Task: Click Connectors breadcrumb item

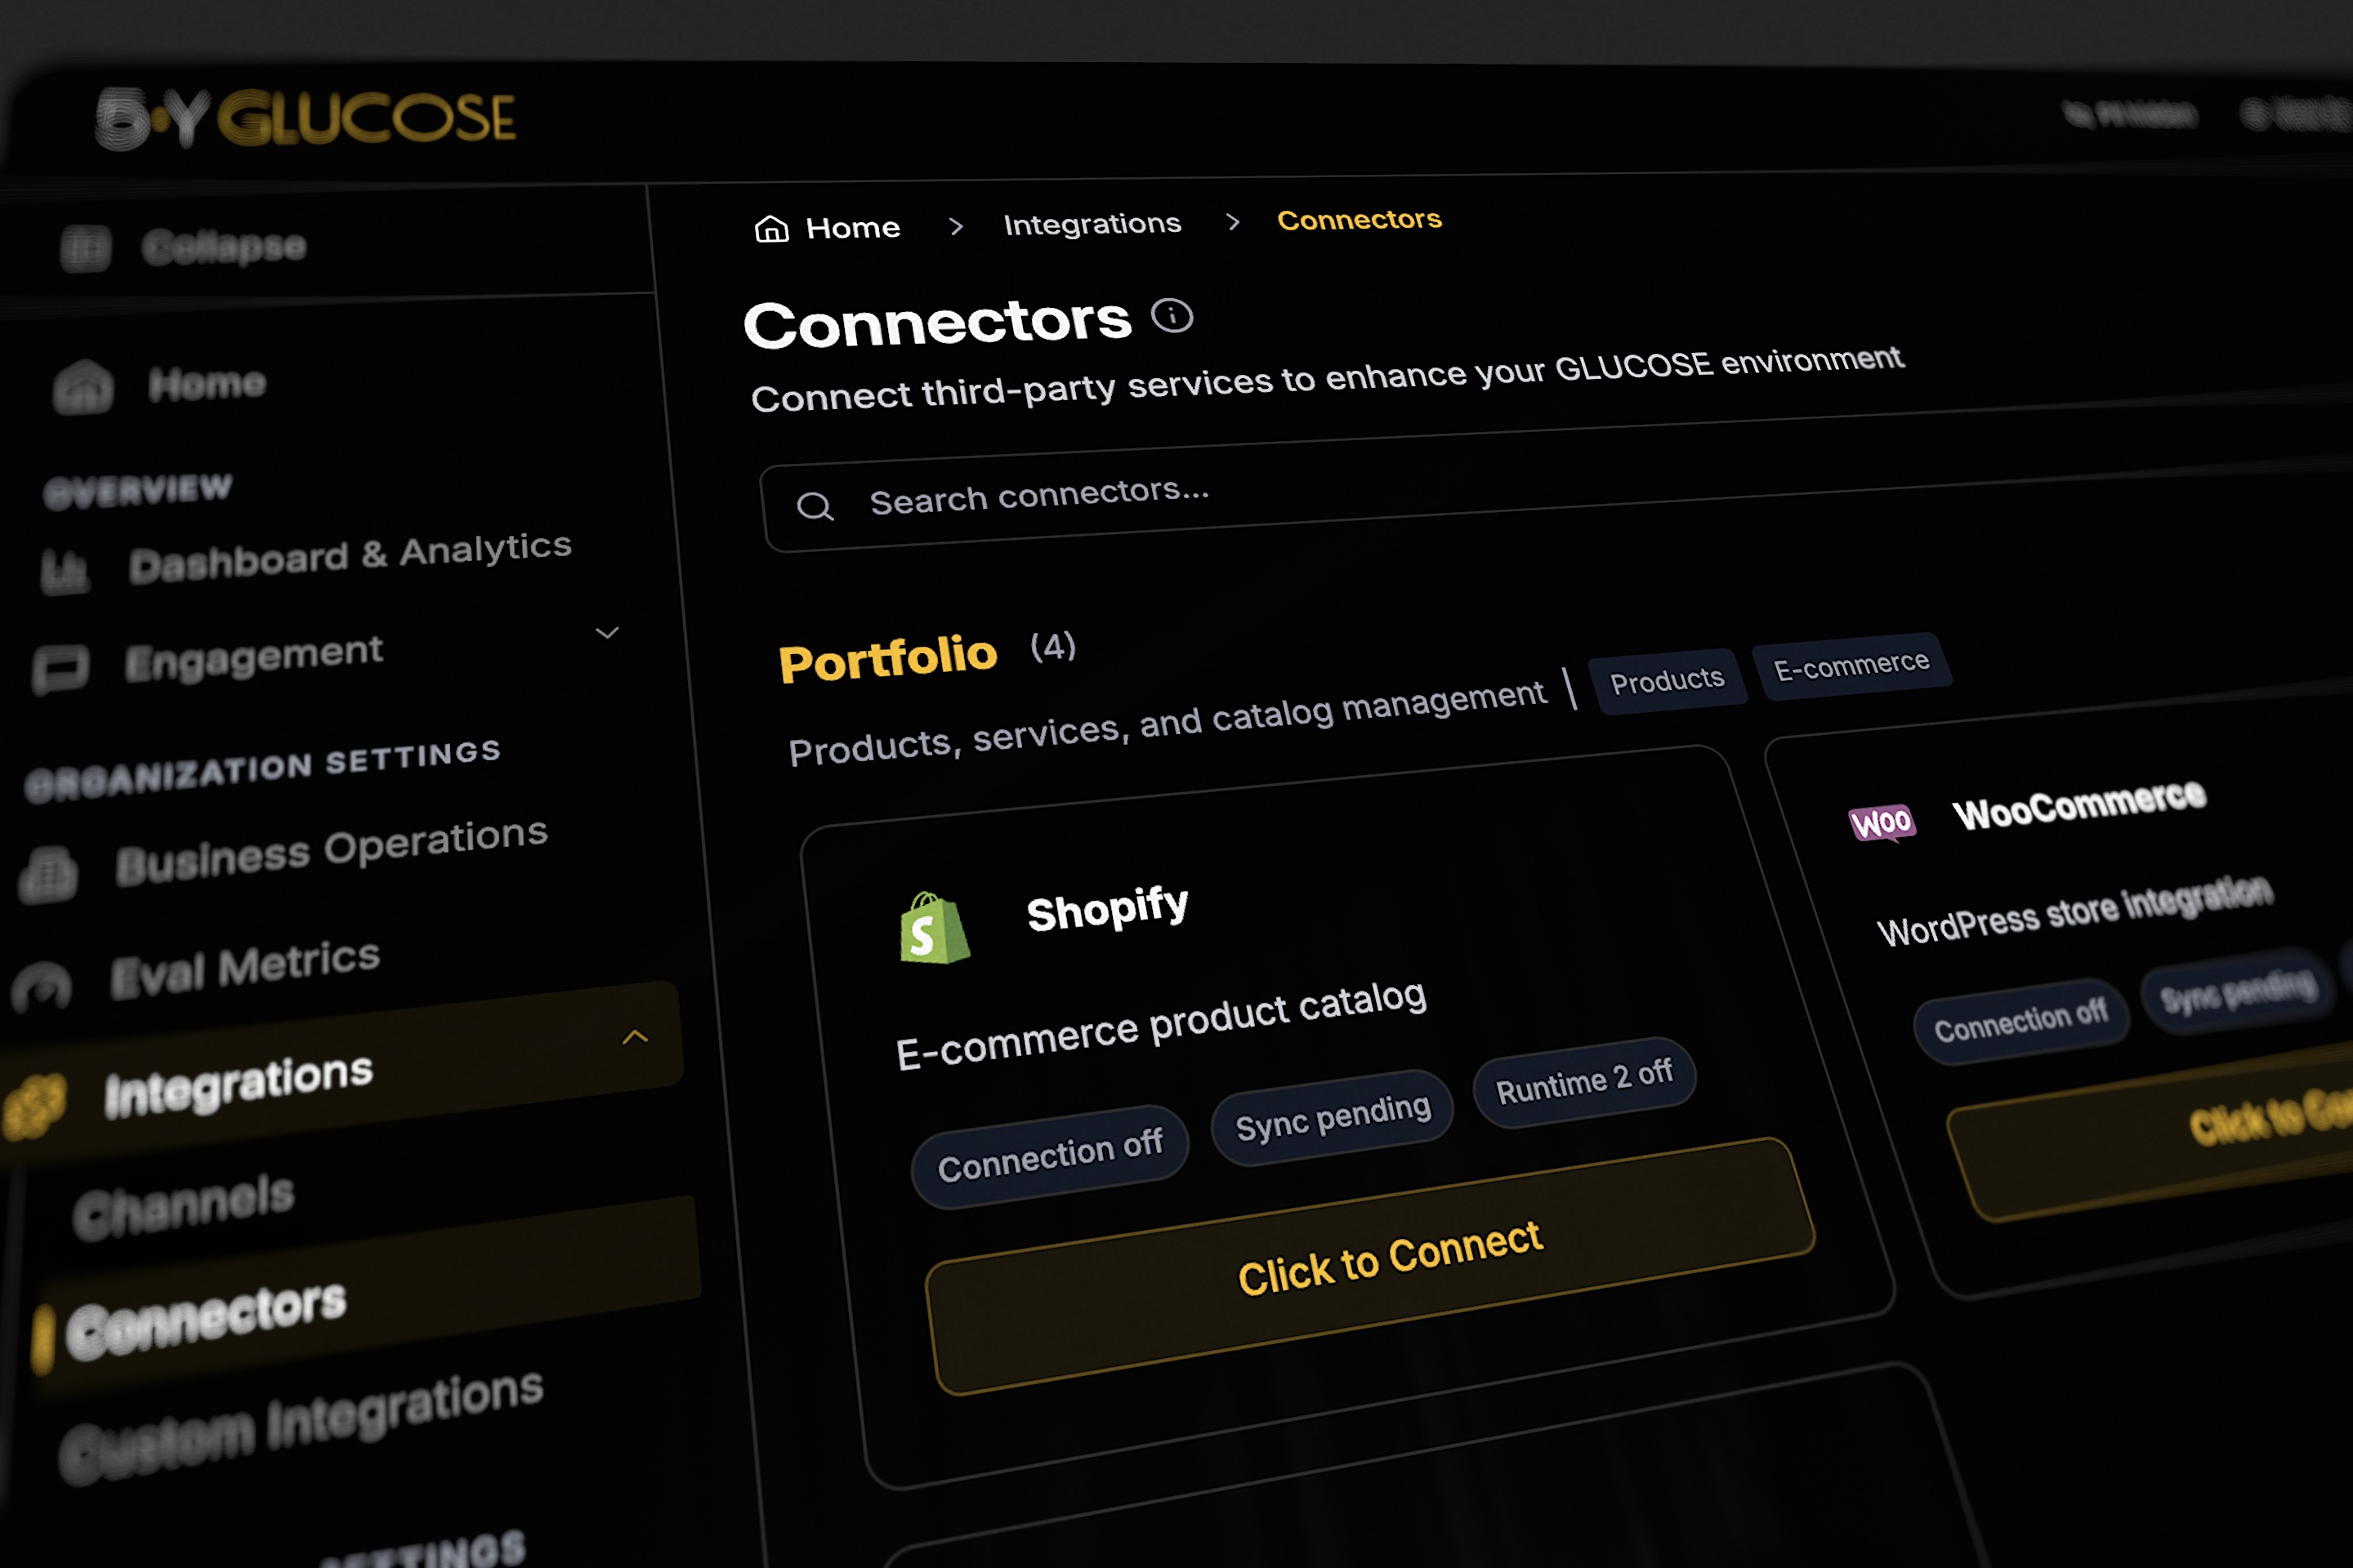Action: 1360,219
